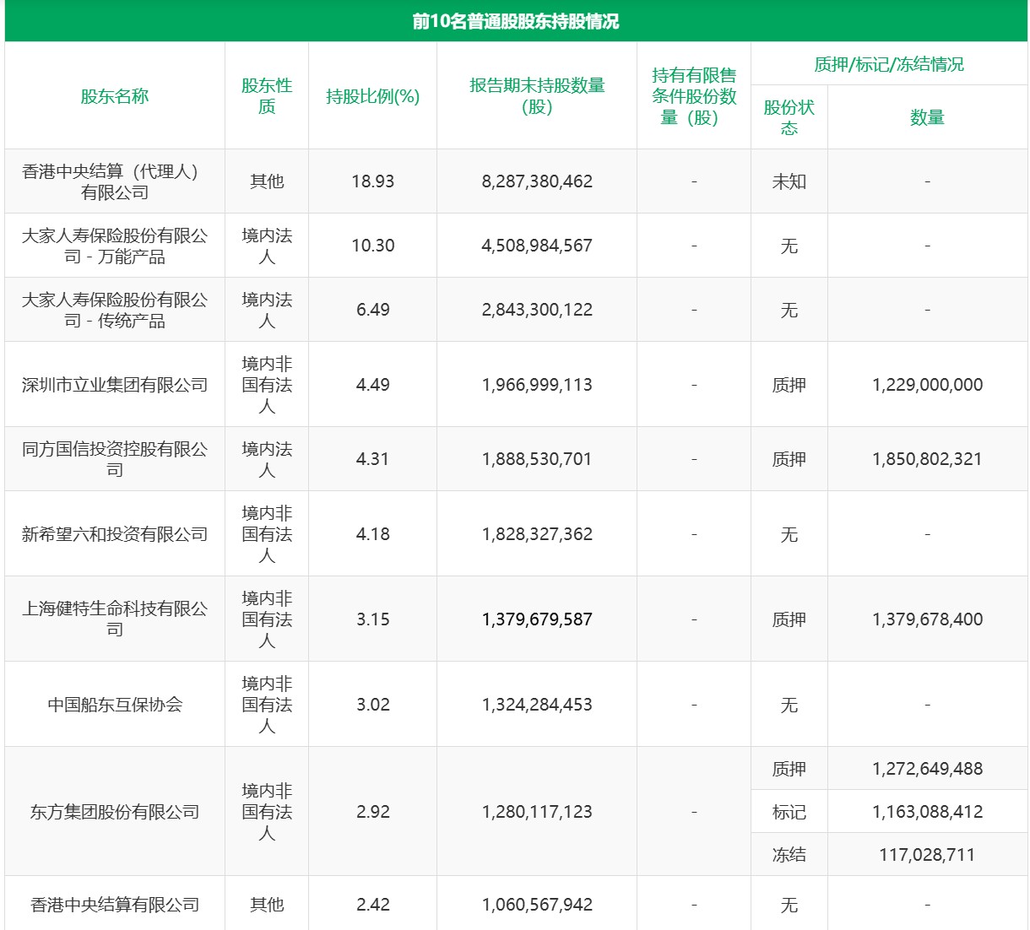Select the 质押/标记/冻结情况 header
The height and width of the screenshot is (930, 1030).
(889, 64)
